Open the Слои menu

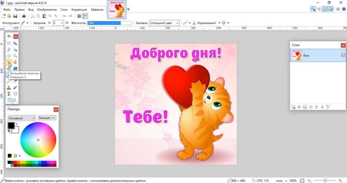point(64,10)
